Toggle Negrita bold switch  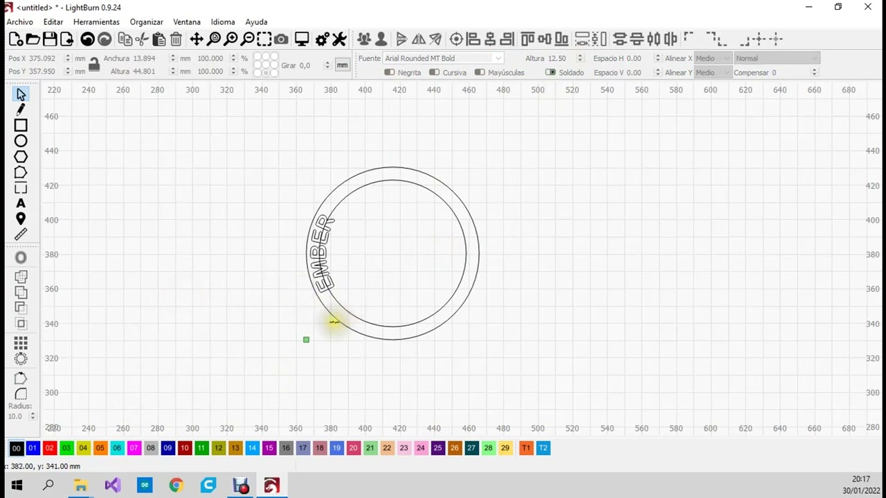coord(389,72)
